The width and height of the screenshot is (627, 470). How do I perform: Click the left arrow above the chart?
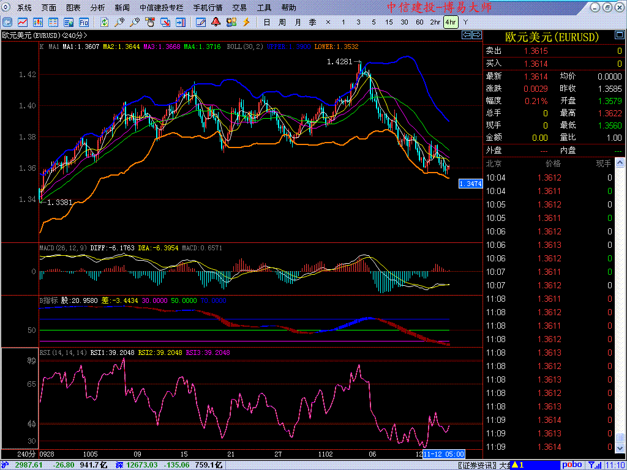[466, 35]
